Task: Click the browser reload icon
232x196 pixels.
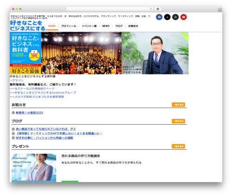Action: (x=151, y=9)
